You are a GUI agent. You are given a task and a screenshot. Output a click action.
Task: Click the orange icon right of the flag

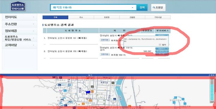click(92, 91)
